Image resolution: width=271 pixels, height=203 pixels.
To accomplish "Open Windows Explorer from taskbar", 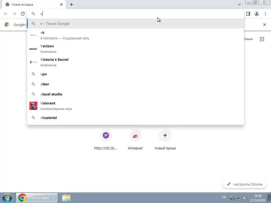I will (x=66, y=198).
